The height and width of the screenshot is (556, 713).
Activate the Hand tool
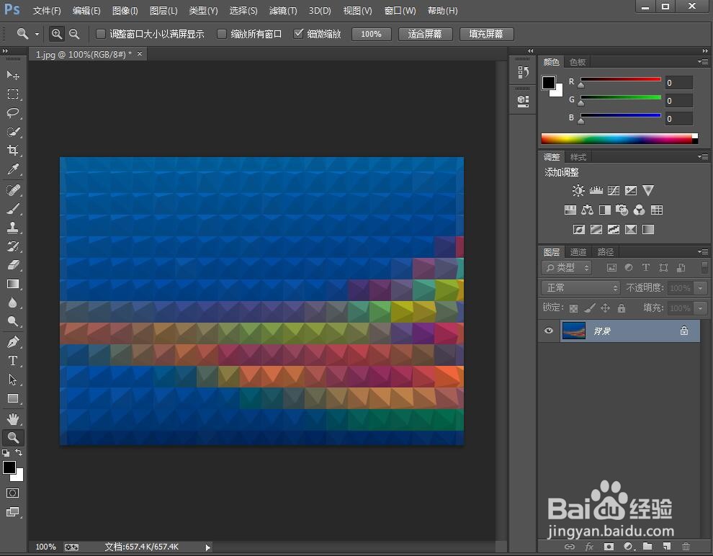(x=13, y=418)
